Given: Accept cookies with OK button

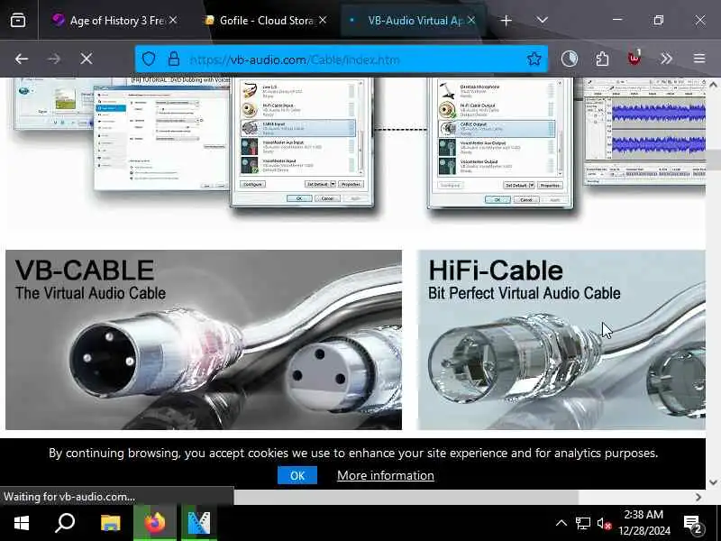Looking at the screenshot, I should pyautogui.click(x=297, y=475).
